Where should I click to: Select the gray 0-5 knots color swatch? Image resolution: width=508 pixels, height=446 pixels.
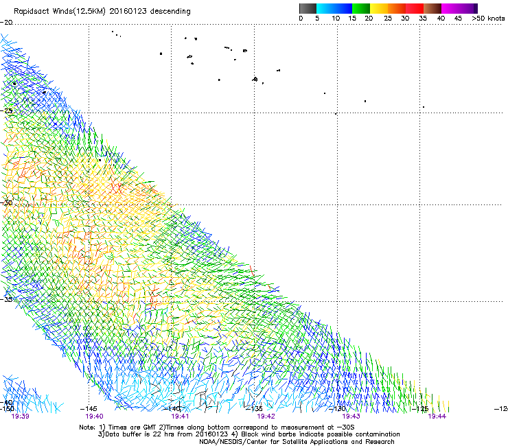tap(308, 8)
